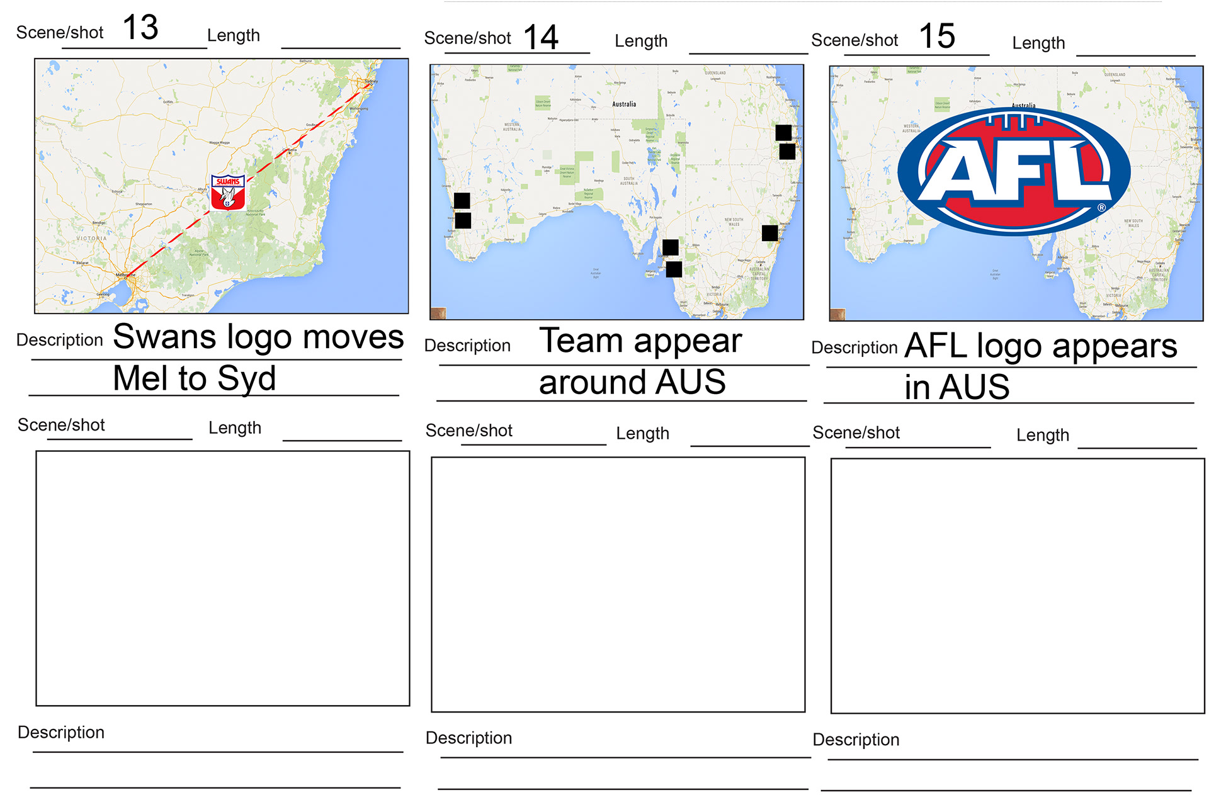Image resolution: width=1209 pixels, height=795 pixels.
Task: Click the Swans logo on the map
Action: pos(227,192)
